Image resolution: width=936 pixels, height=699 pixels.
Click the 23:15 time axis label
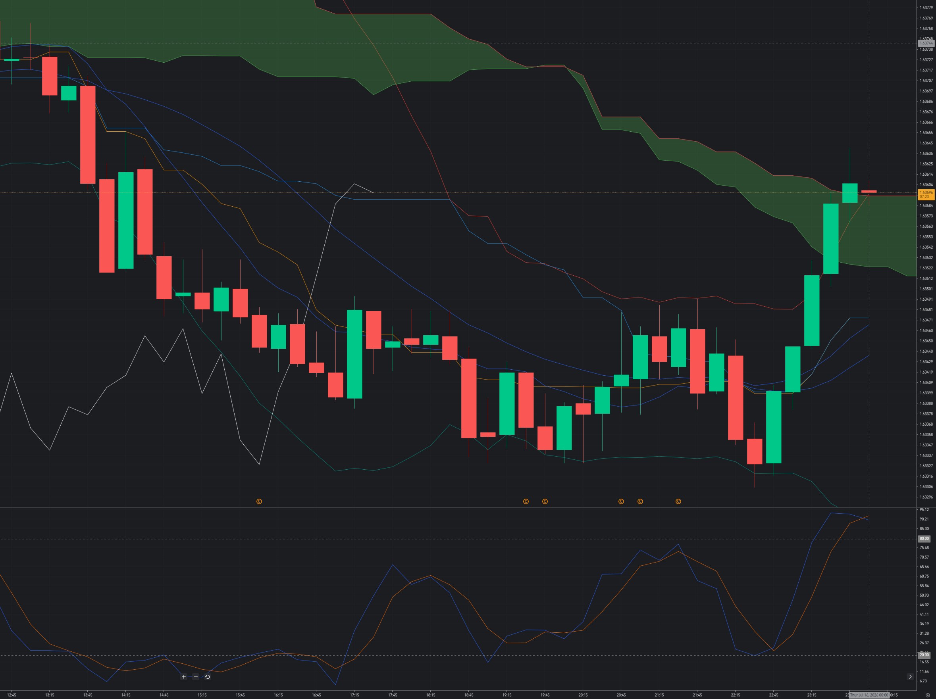click(x=812, y=695)
